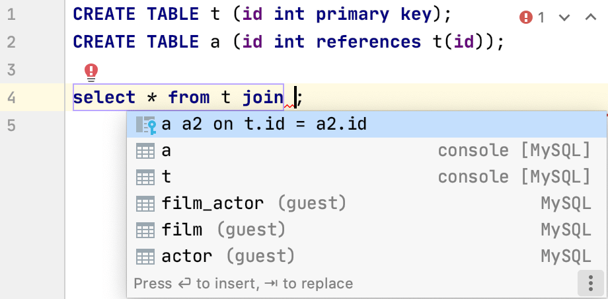Click table icon beside suggestion 'a'

[x=145, y=151]
